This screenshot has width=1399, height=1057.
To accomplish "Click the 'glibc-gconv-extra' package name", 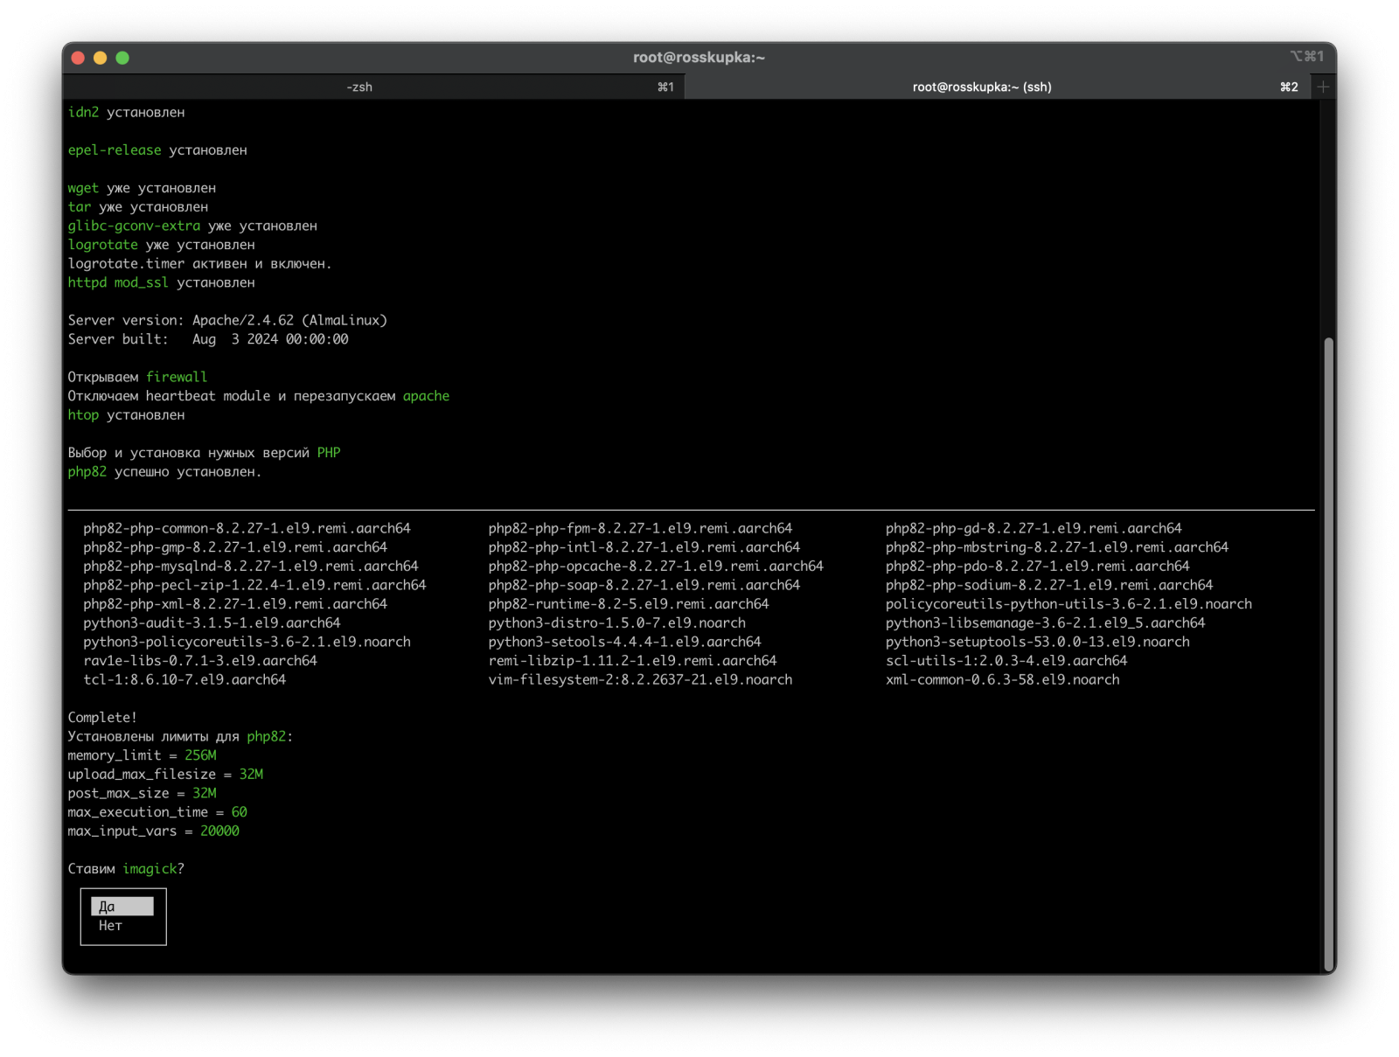I will pos(134,226).
